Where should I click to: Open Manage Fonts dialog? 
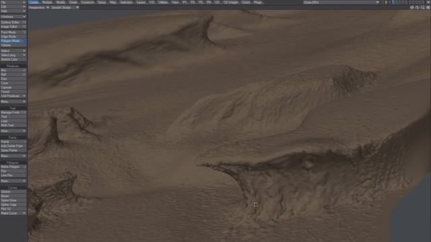coord(13,112)
